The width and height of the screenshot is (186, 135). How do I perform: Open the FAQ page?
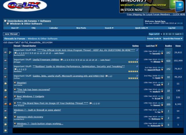pyautogui.click(x=33, y=28)
